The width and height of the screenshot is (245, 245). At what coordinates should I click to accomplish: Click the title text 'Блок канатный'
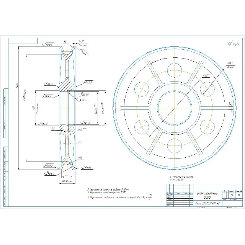click(207, 193)
